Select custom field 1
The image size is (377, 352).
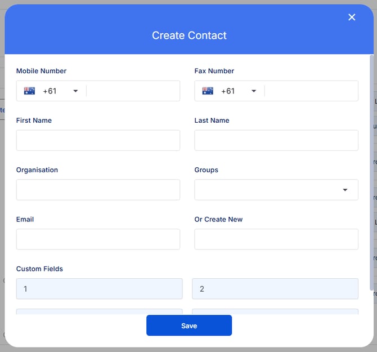coord(99,289)
